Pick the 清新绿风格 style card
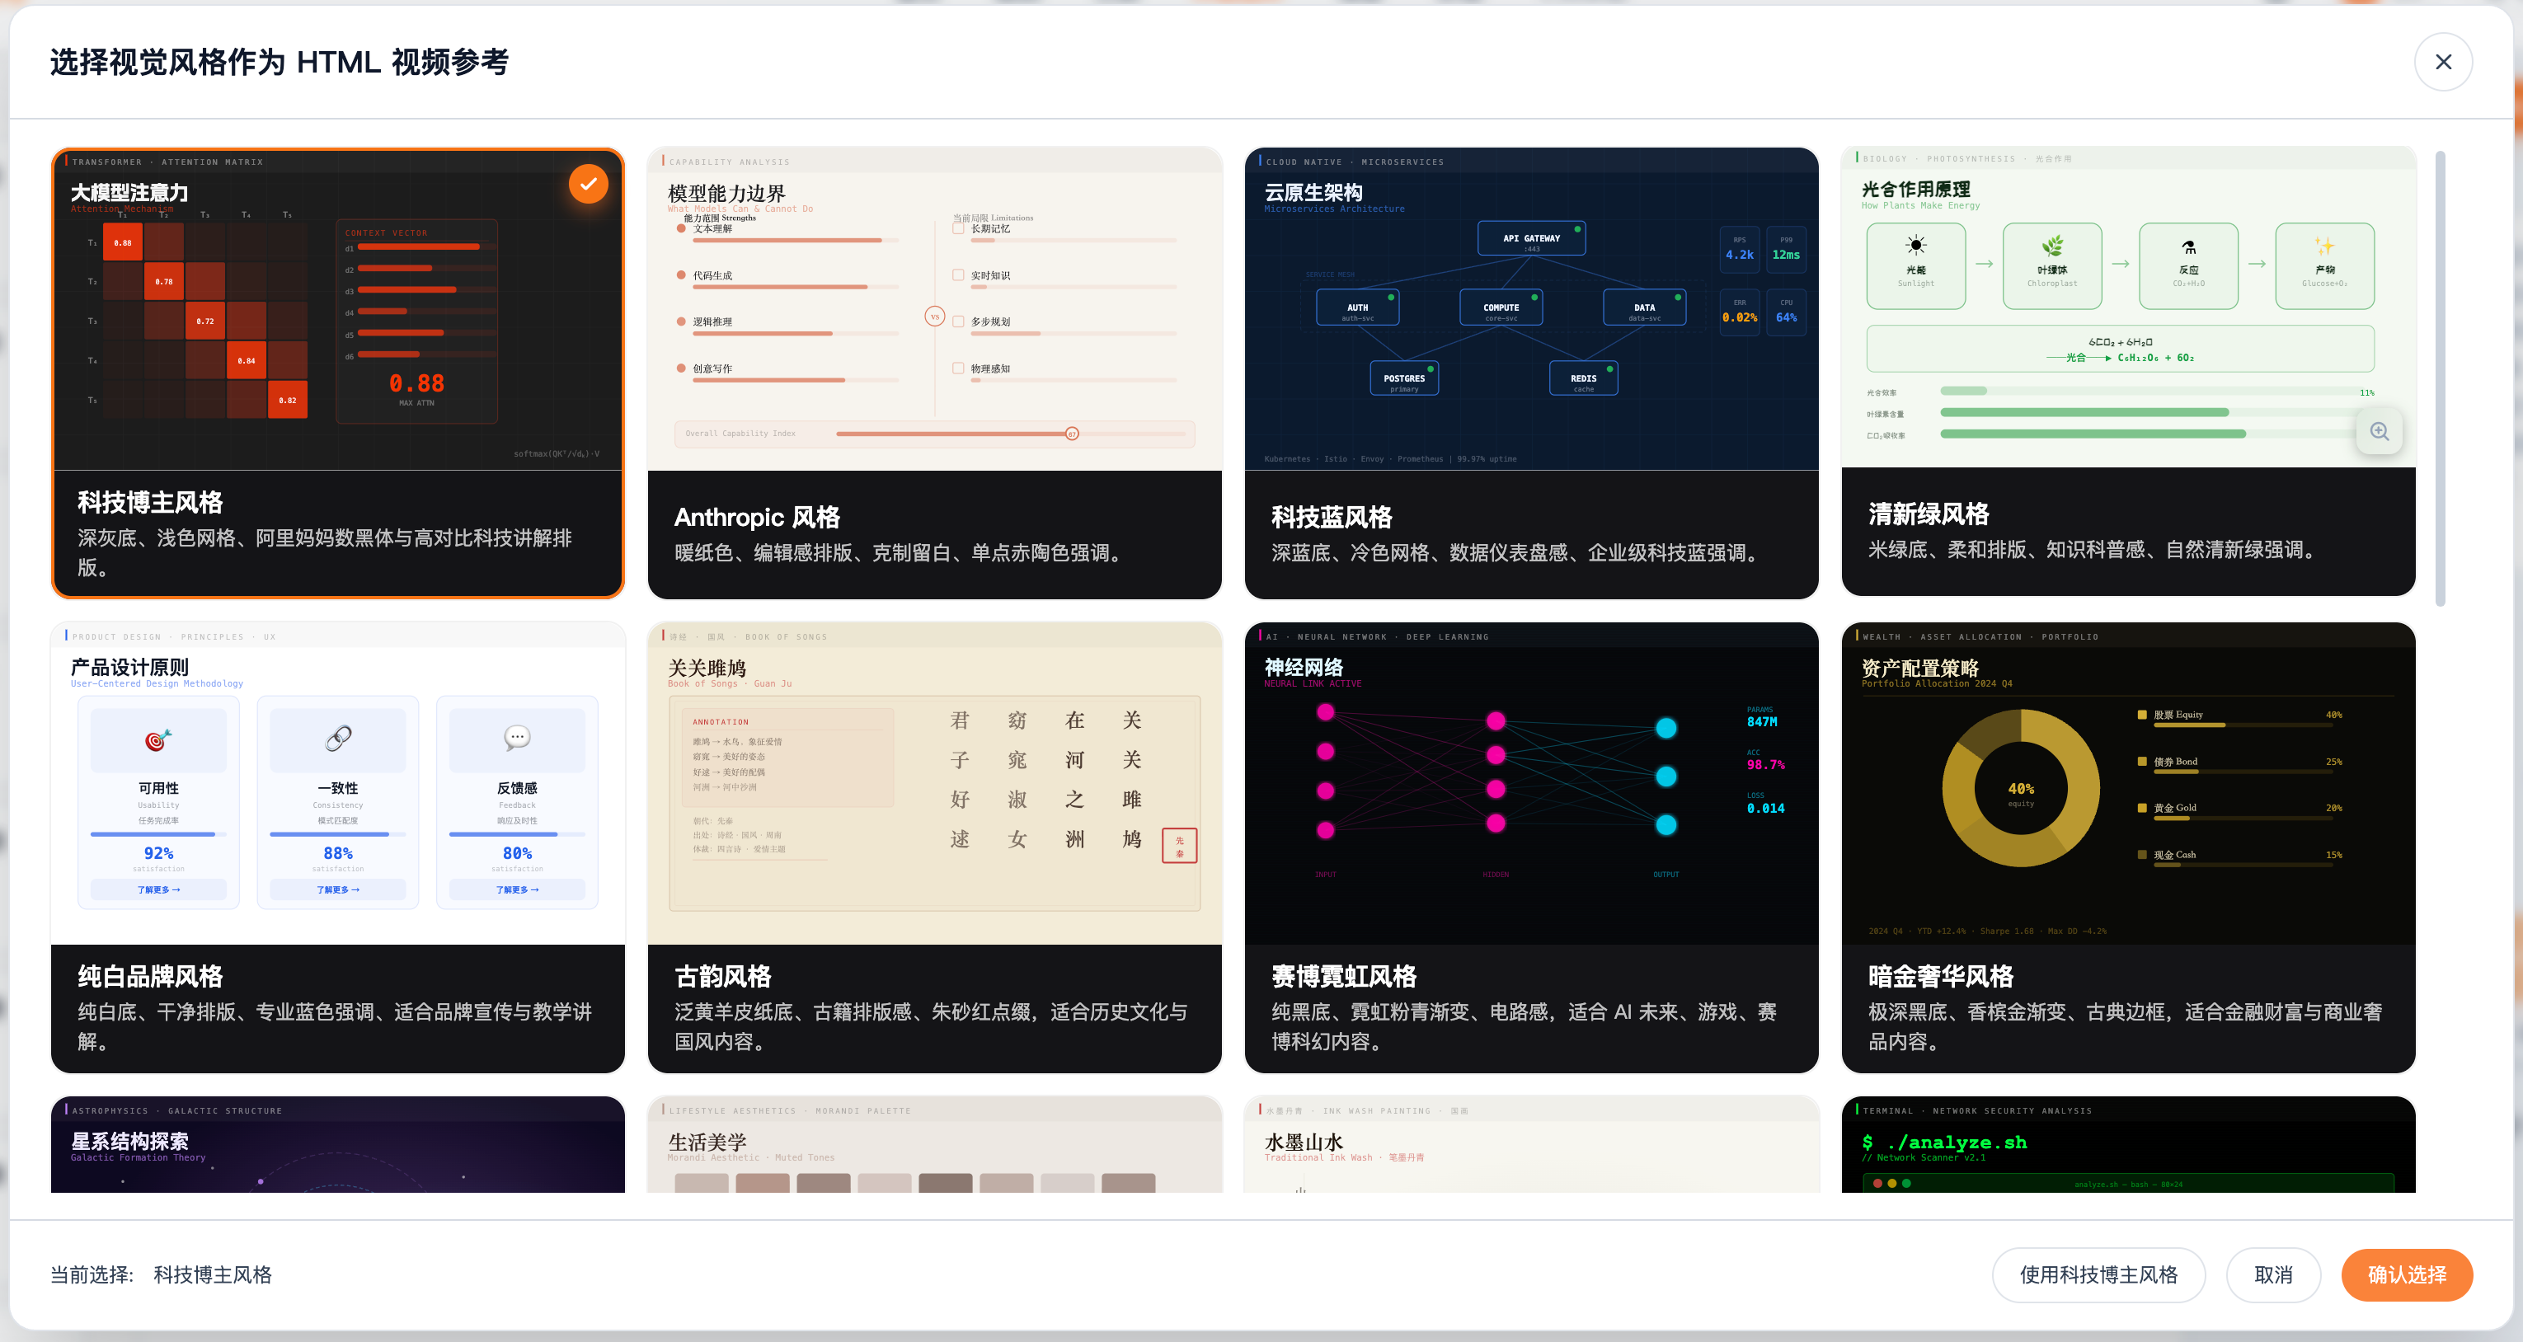The height and width of the screenshot is (1342, 2523). pos(2128,370)
